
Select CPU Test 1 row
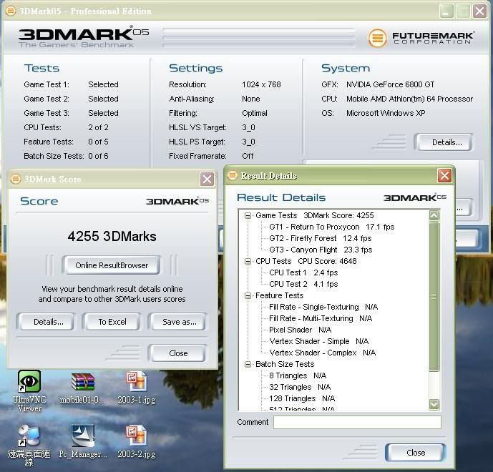tap(303, 272)
